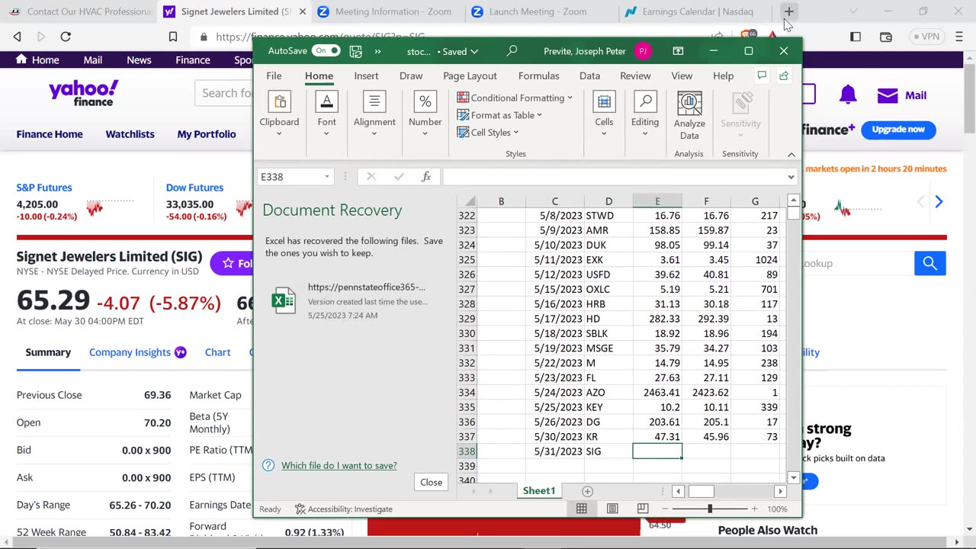Expand the Editing group
Viewport: 976px width, 549px height.
[645, 115]
